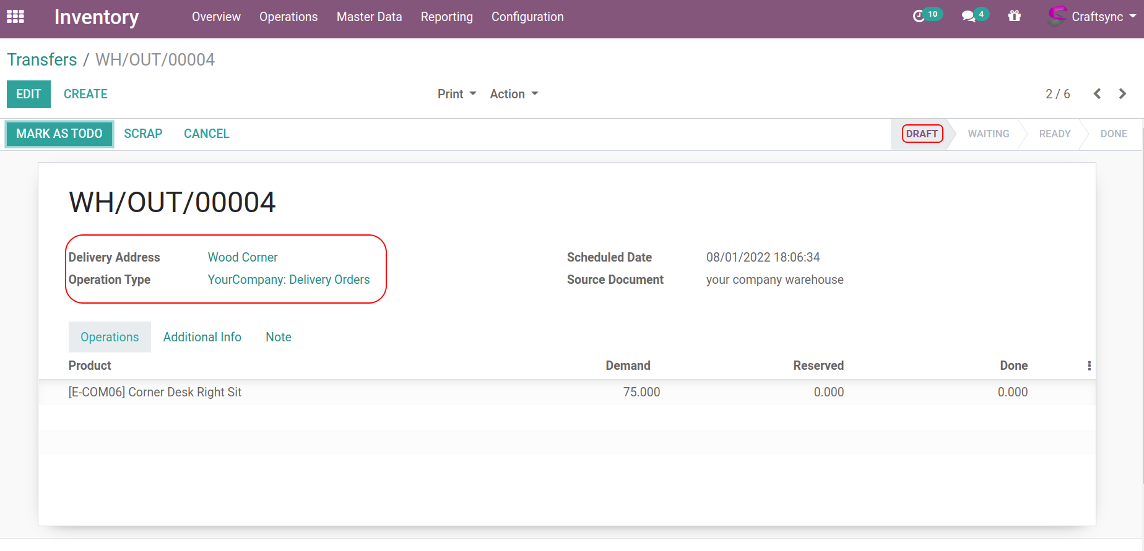
Task: Open the Configuration menu
Action: (x=527, y=17)
